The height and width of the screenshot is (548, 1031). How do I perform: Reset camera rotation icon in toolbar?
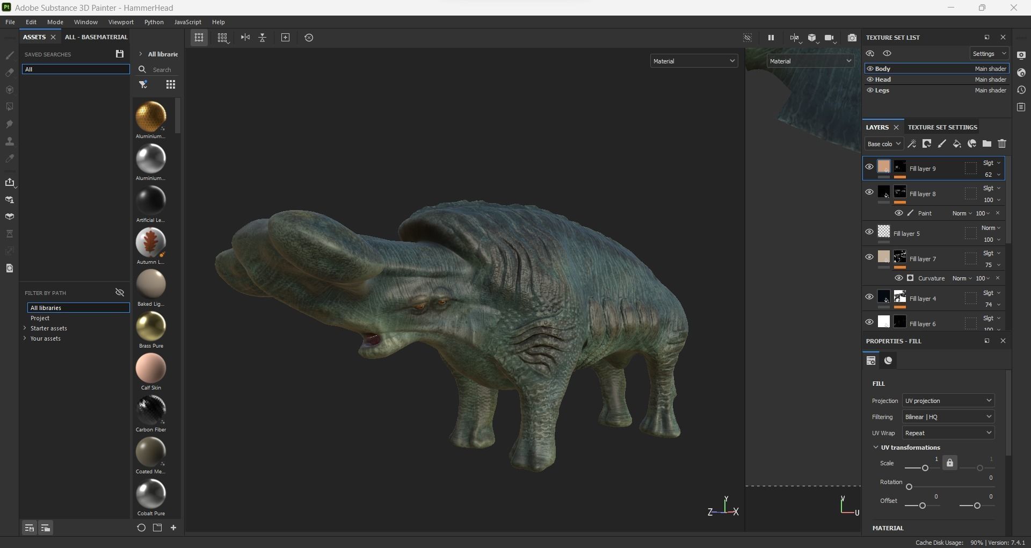pyautogui.click(x=309, y=38)
